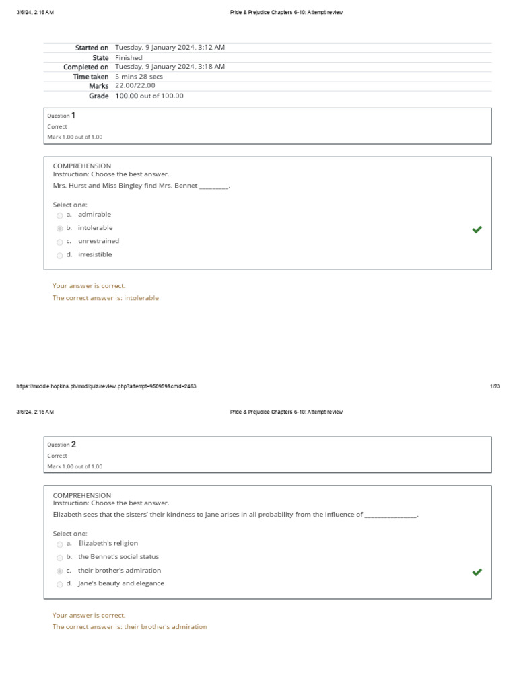Choose the "unrestrained" radio option
The image size is (517, 689).
pos(60,242)
